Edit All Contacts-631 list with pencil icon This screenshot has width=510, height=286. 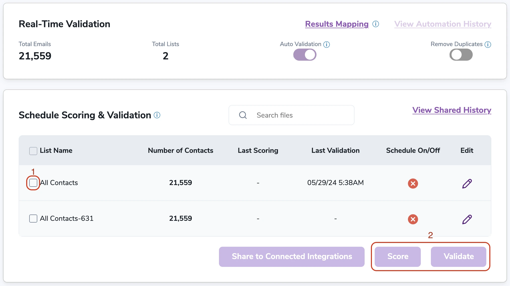pos(467,219)
